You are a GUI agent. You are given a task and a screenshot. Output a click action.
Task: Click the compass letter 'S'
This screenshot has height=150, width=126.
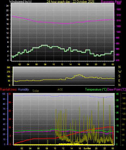119,76
